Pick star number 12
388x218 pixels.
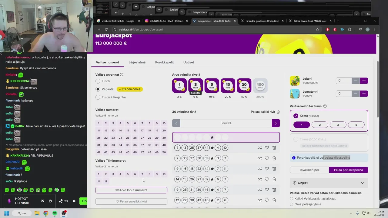click(106, 181)
